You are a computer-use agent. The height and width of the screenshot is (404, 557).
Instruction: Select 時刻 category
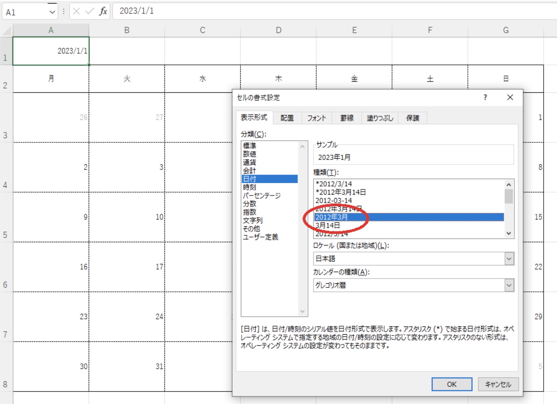point(269,187)
